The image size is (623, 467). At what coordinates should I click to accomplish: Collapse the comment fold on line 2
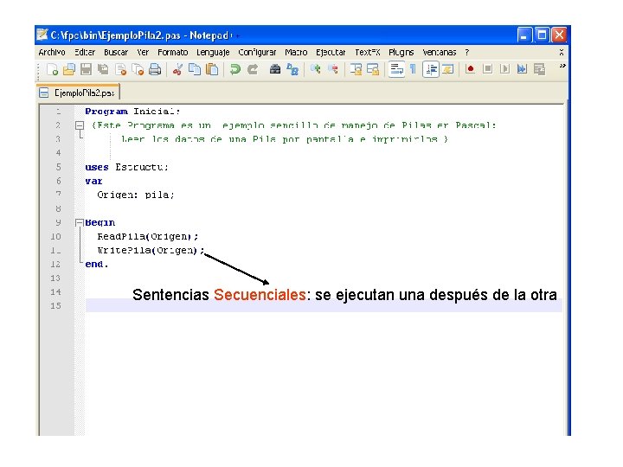80,125
